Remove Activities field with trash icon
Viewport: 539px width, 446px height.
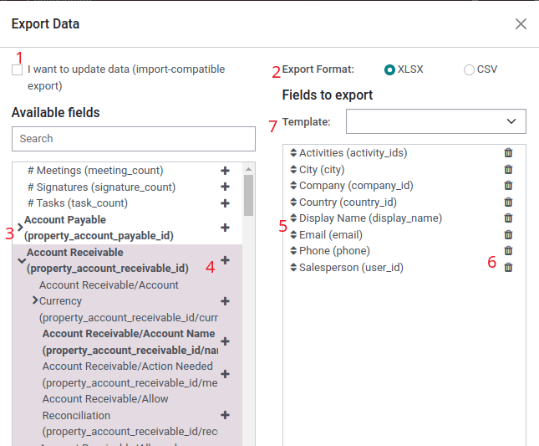click(x=508, y=153)
